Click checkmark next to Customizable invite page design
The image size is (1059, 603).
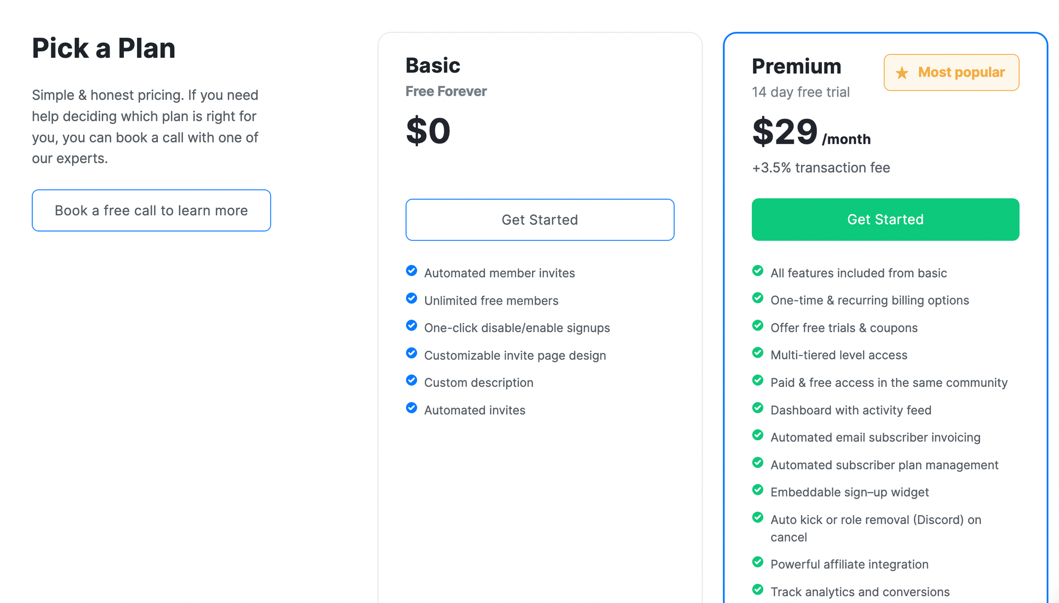(411, 353)
